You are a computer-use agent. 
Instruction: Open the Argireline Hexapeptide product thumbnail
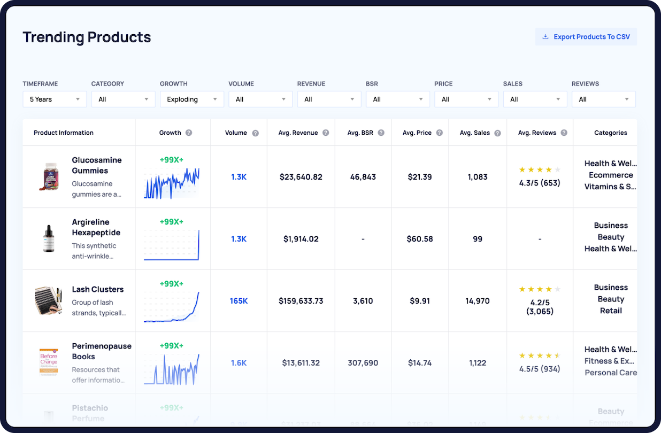coord(49,238)
